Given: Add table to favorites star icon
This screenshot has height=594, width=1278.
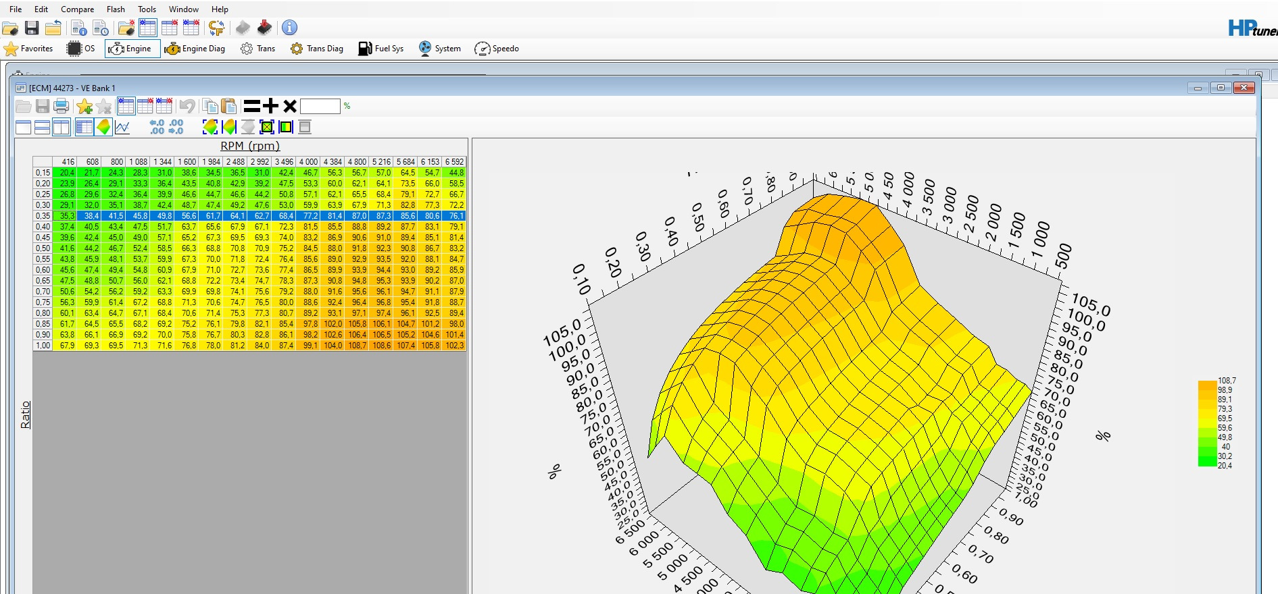Looking at the screenshot, I should click(x=84, y=106).
